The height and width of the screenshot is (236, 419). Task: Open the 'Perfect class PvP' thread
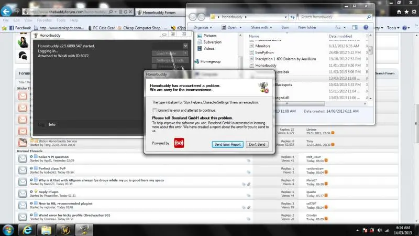click(52, 168)
